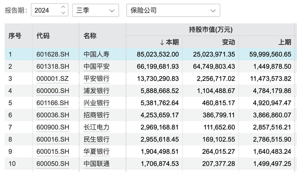Click the 上期 column header
The image size is (297, 172).
(x=285, y=42)
